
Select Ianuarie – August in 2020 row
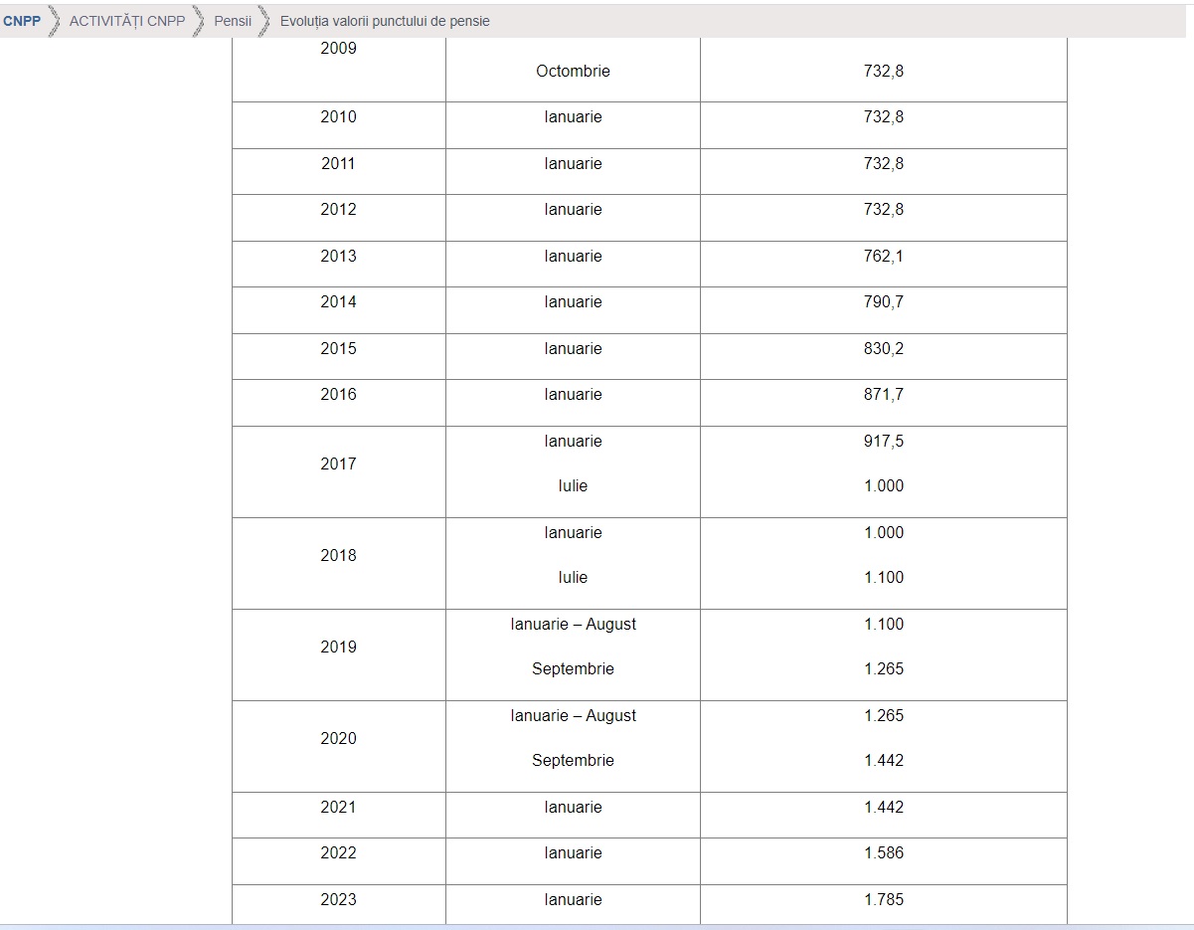pyautogui.click(x=573, y=716)
